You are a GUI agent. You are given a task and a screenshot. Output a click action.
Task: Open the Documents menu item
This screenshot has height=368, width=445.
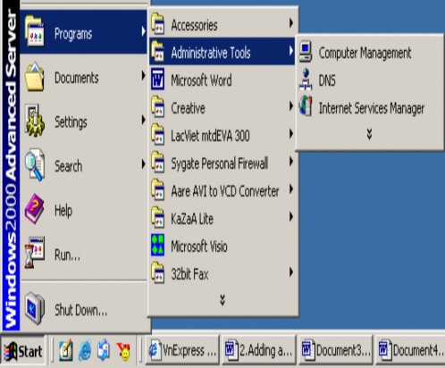[84, 78]
